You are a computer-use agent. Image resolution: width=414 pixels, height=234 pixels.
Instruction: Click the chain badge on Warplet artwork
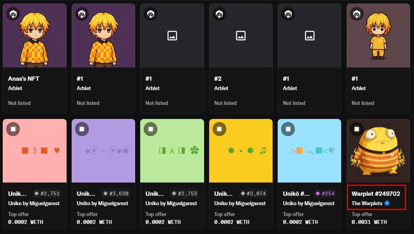(357, 129)
